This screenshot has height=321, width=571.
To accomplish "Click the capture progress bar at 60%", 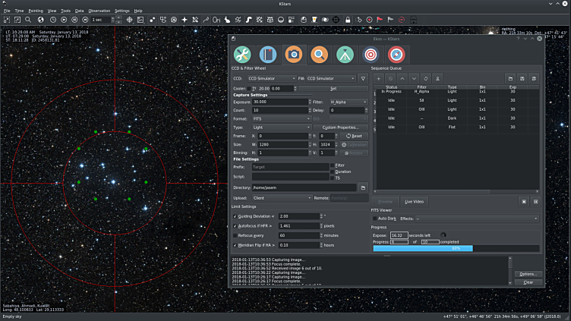I will 456,248.
